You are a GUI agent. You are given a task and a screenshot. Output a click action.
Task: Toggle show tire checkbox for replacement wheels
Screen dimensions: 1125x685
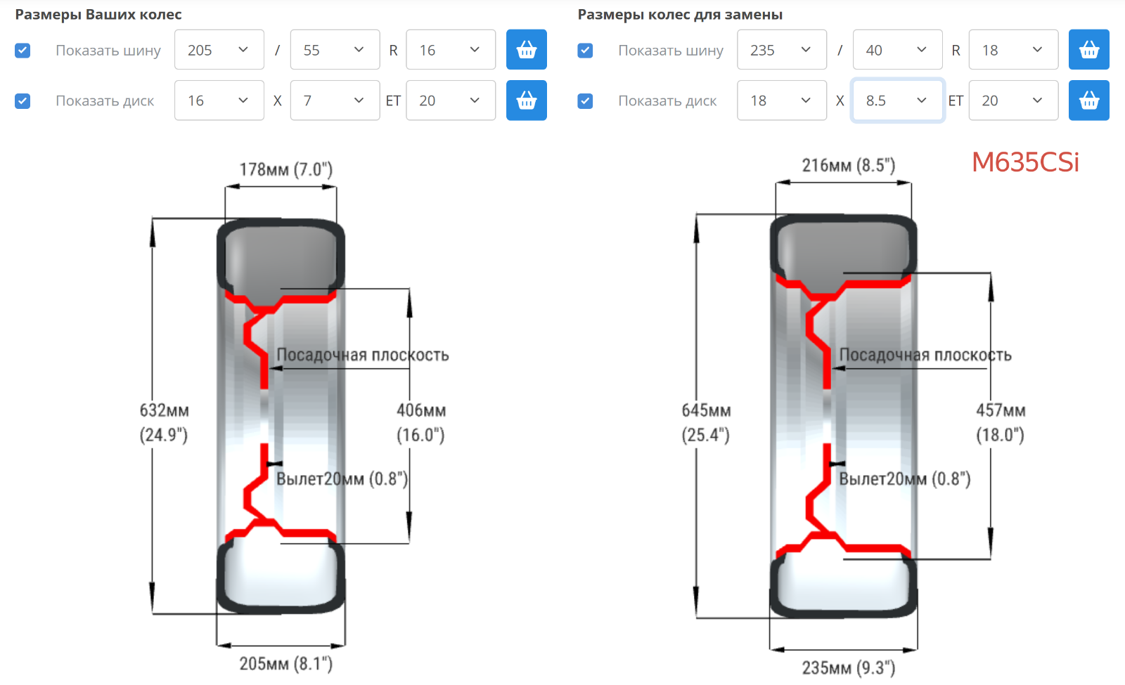coord(585,51)
